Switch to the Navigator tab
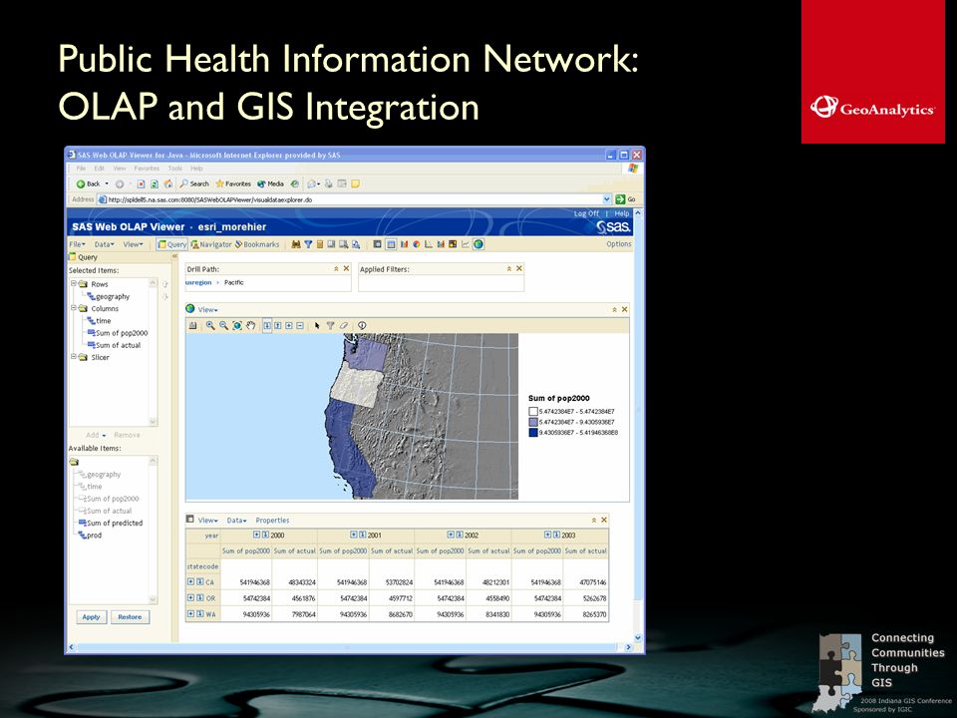957x718 pixels. (x=211, y=244)
